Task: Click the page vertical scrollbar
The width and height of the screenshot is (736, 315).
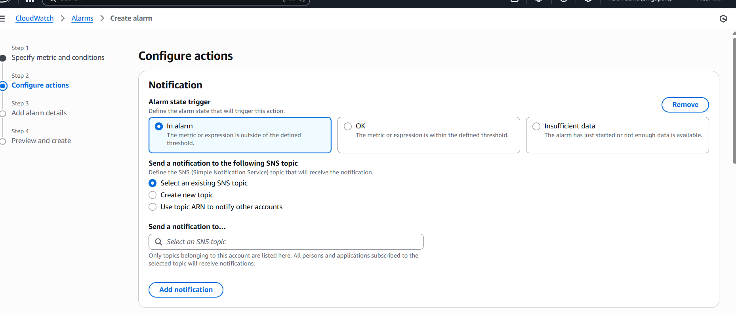Action: 734,101
